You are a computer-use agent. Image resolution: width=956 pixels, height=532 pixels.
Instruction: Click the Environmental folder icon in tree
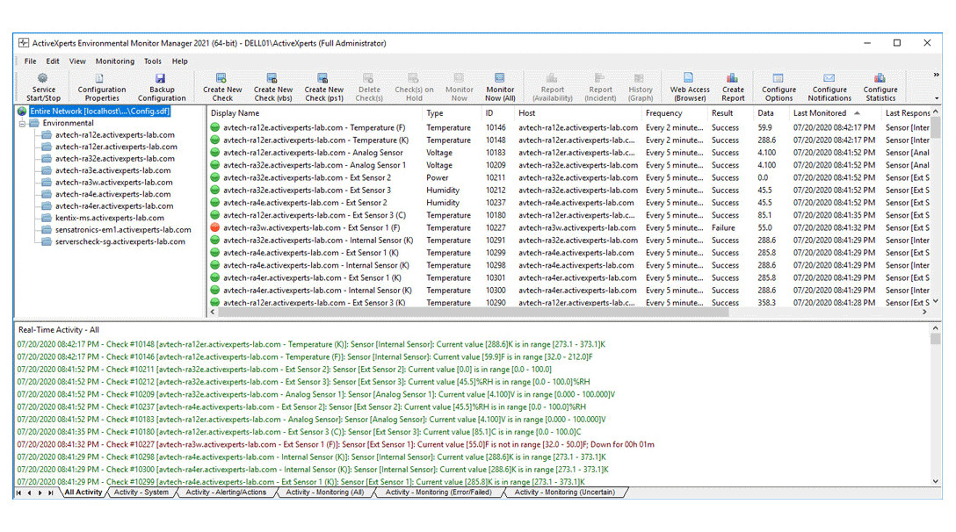coord(34,123)
